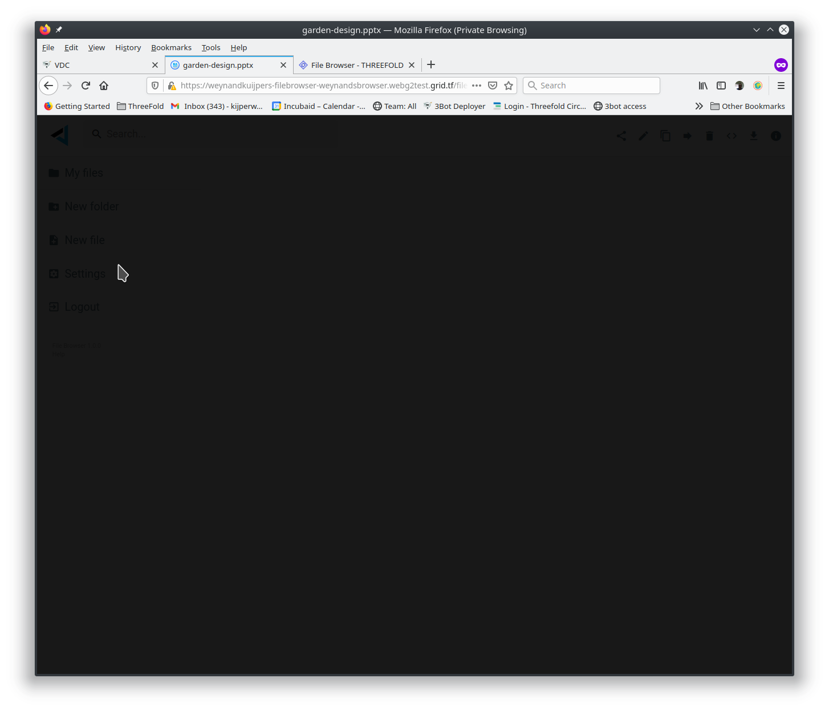Open the Help link below version
Image resolution: width=829 pixels, height=711 pixels.
tap(58, 354)
